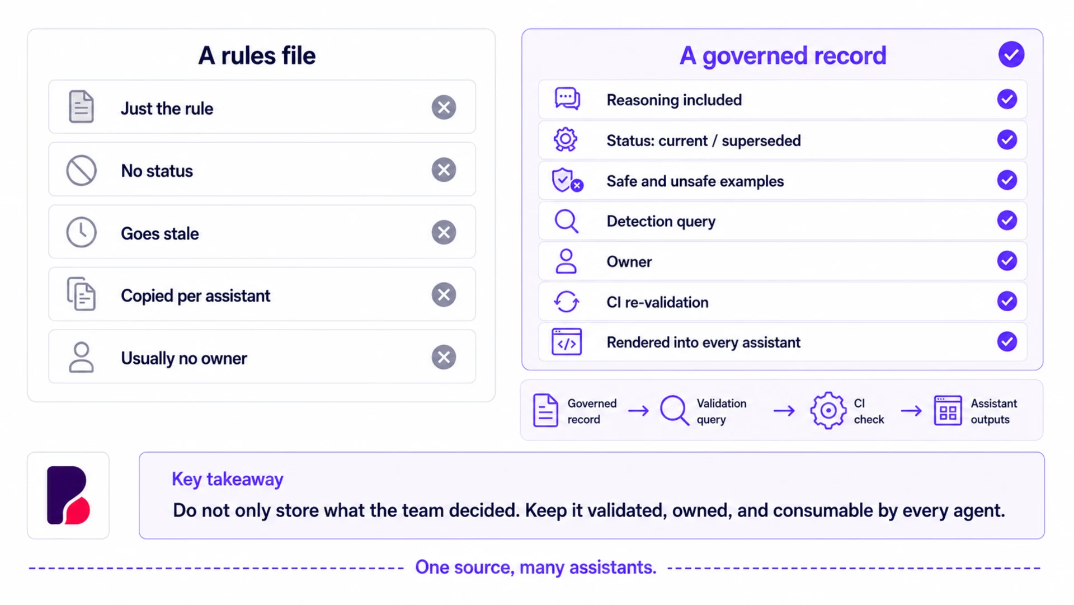Select the A rules file heading
Image resolution: width=1074 pixels, height=605 pixels.
257,55
